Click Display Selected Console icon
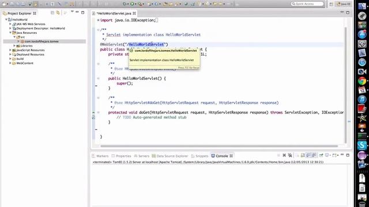 click(327, 155)
